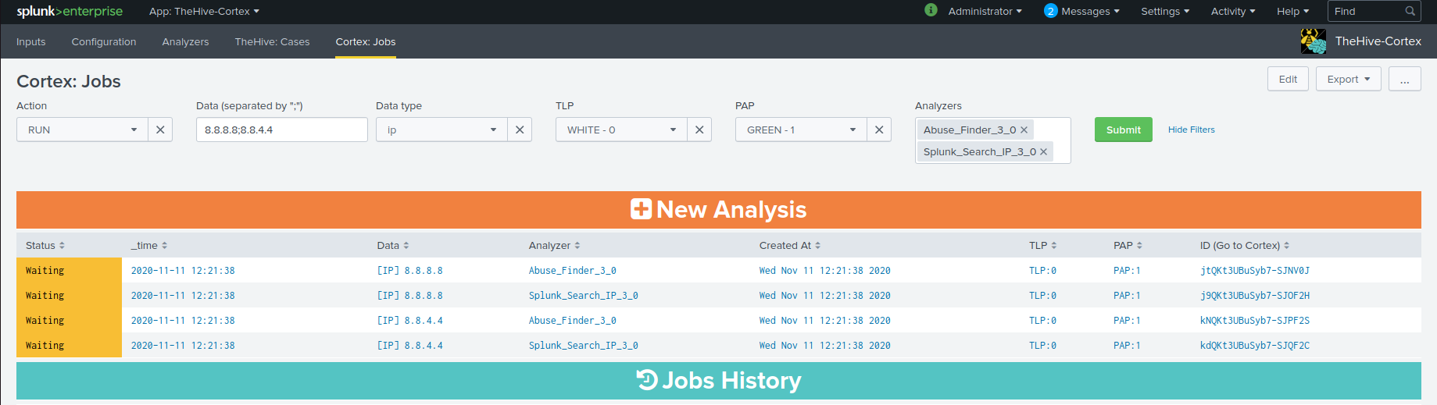This screenshot has width=1437, height=405.
Task: Click TheHive-Cortex bee app icon
Action: point(1313,41)
